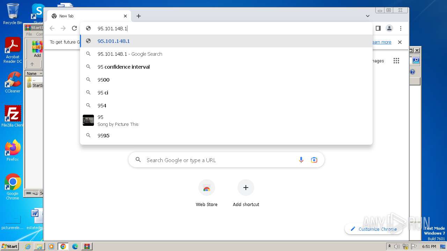The image size is (447, 251).
Task: Click the clock showing 6:51 PM
Action: click(429, 246)
